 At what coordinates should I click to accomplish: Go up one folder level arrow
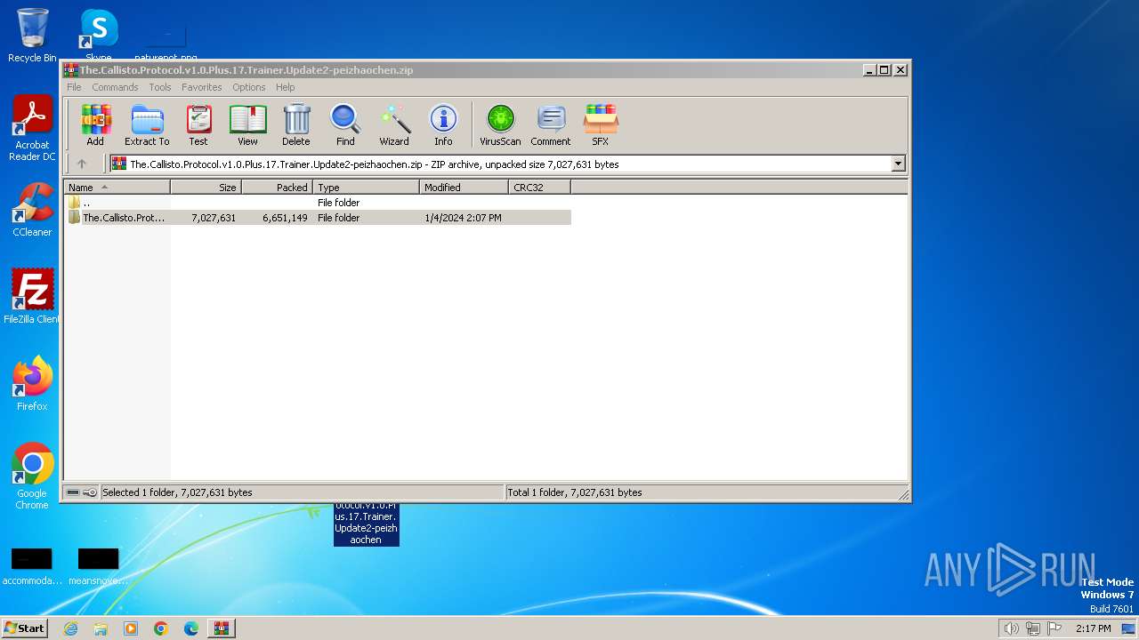82,164
